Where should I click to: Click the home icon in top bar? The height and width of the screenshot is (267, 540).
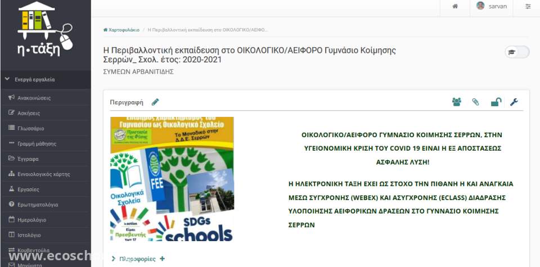[455, 6]
